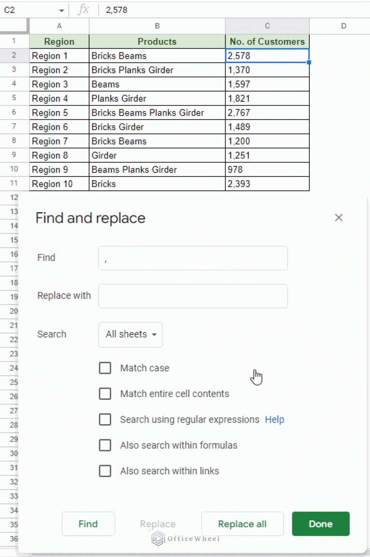Viewport: 370px width, 557px height.
Task: Enable the Match case checkbox
Action: (x=105, y=368)
